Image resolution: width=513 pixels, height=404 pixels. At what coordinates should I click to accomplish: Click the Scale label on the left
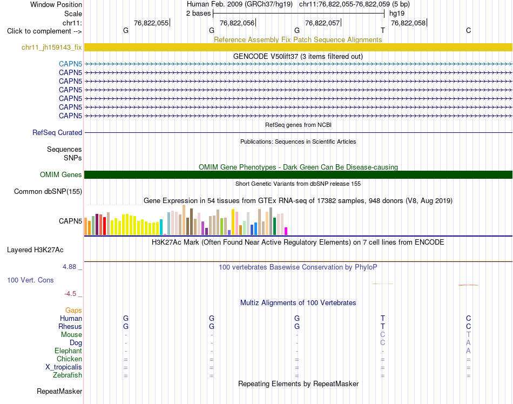pos(73,14)
